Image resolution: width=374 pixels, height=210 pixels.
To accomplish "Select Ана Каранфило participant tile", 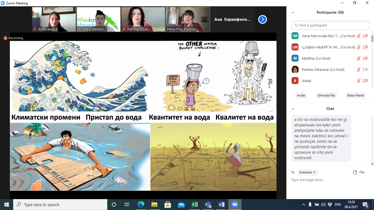I will click(x=232, y=19).
